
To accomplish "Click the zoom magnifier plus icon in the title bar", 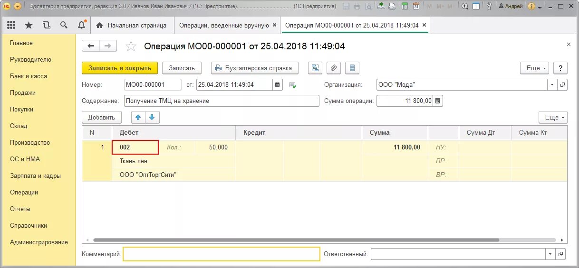I will click(x=464, y=6).
